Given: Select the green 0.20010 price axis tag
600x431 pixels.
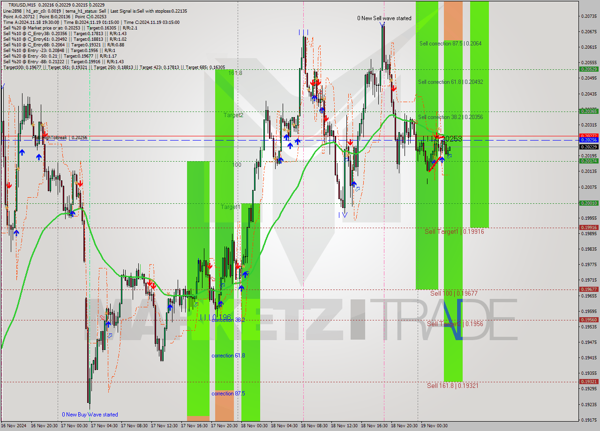Looking at the screenshot, I should tap(589, 203).
